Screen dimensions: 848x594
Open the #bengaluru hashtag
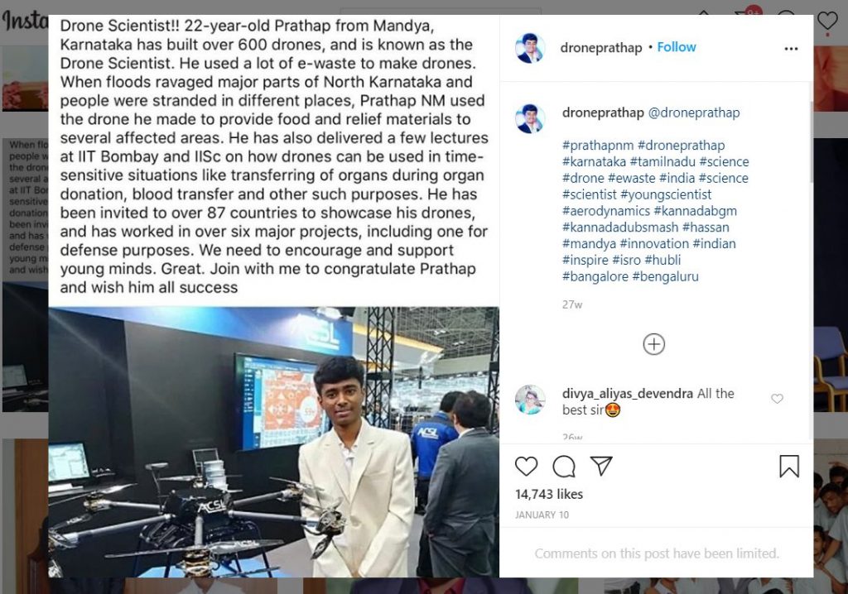point(665,276)
